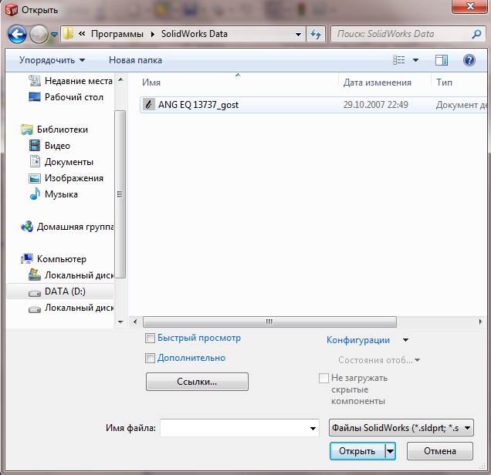
Task: Open help with the question mark icon
Action: click(469, 60)
